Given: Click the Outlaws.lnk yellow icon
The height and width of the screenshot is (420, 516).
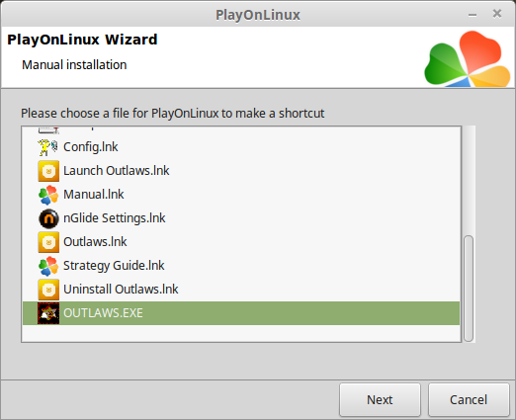Looking at the screenshot, I should click(x=48, y=242).
